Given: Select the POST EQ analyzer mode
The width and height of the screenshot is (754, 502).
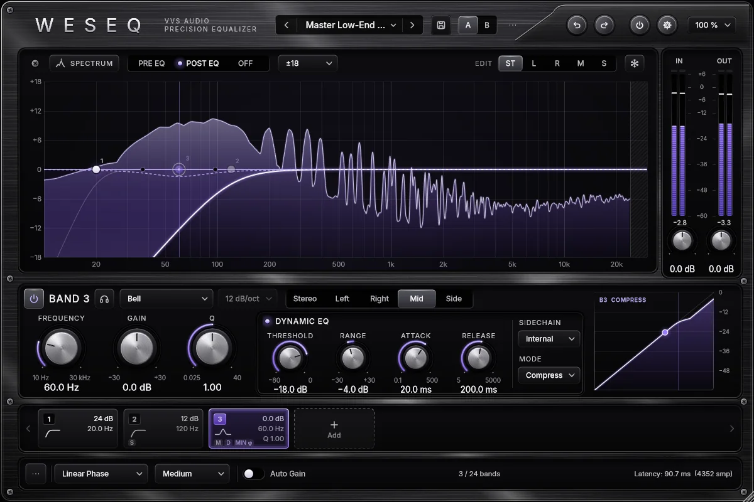Looking at the screenshot, I should pyautogui.click(x=198, y=63).
